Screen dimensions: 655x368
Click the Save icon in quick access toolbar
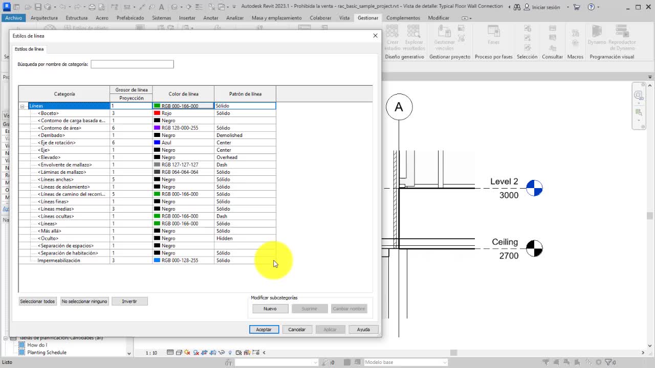point(38,7)
